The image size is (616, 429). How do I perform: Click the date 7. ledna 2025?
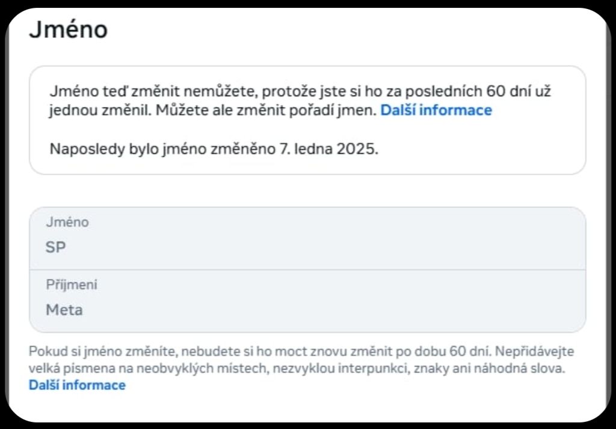(328, 149)
